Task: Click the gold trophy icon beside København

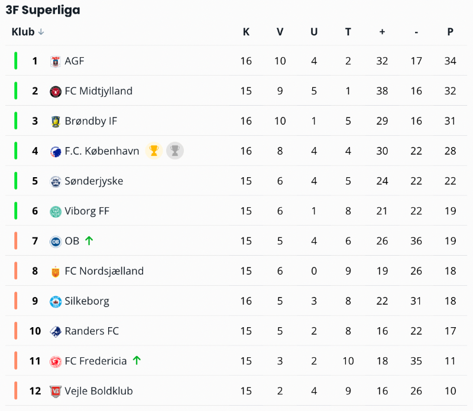Action: click(154, 151)
